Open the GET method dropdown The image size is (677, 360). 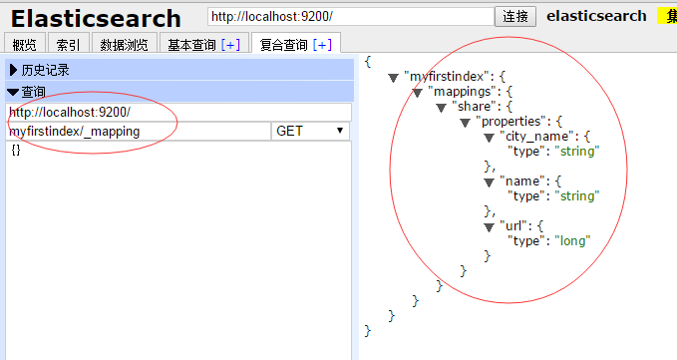310,131
